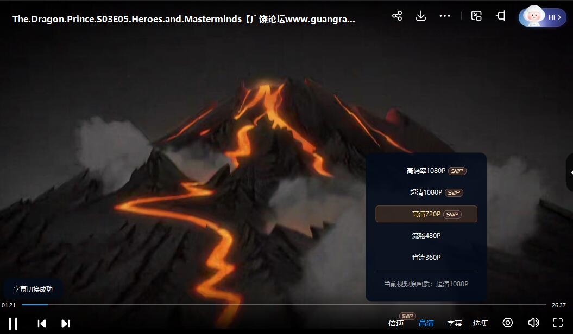Click the share icon in top bar
The image size is (573, 334).
pyautogui.click(x=397, y=16)
